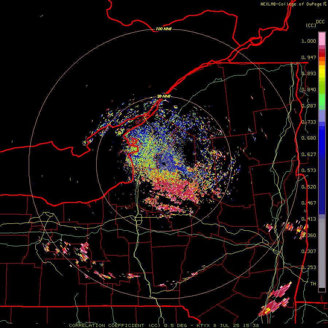Click the radar site center of the range rings
The image size is (328, 328).
[164, 164]
